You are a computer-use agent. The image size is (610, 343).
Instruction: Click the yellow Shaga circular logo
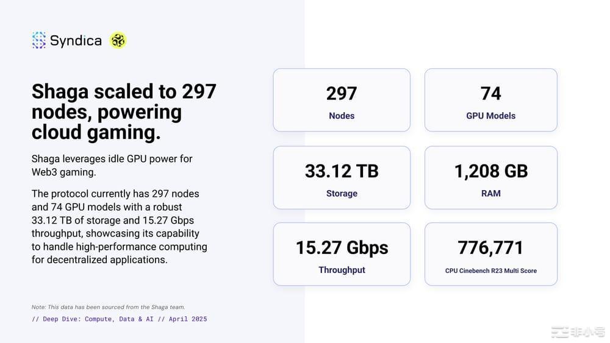click(118, 40)
